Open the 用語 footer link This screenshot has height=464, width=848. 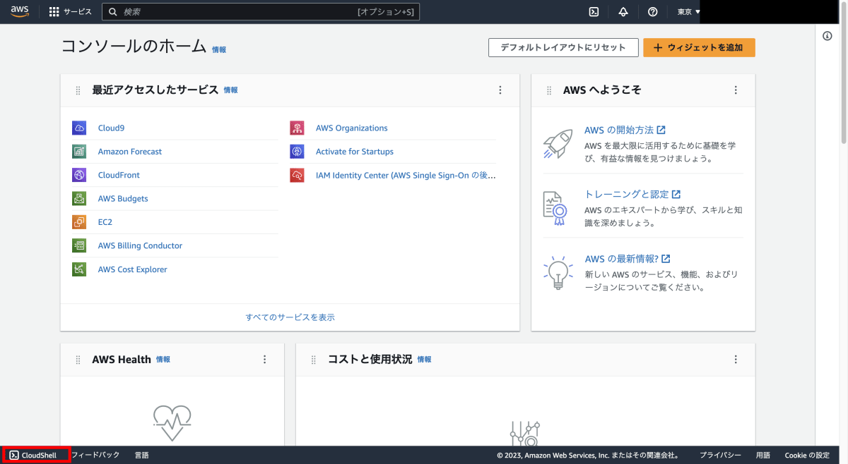[x=763, y=456]
